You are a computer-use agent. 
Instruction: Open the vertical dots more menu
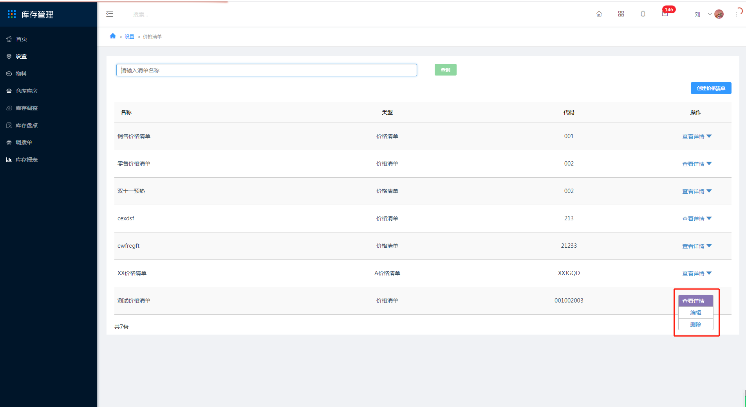pos(736,14)
